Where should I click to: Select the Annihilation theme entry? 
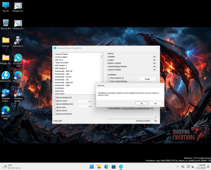click(x=60, y=88)
